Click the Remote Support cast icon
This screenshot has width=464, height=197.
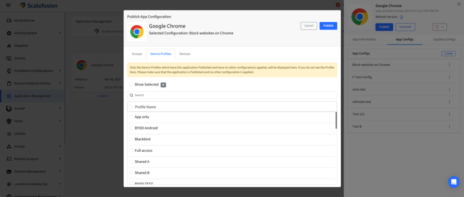coord(9,159)
